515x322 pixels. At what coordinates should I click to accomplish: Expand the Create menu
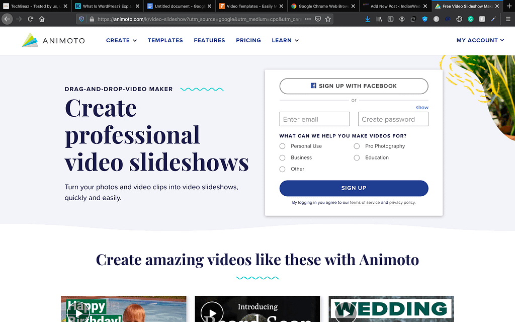point(121,40)
